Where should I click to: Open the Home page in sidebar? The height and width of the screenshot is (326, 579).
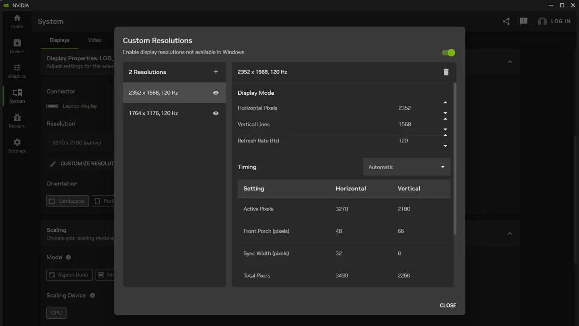pyautogui.click(x=17, y=21)
